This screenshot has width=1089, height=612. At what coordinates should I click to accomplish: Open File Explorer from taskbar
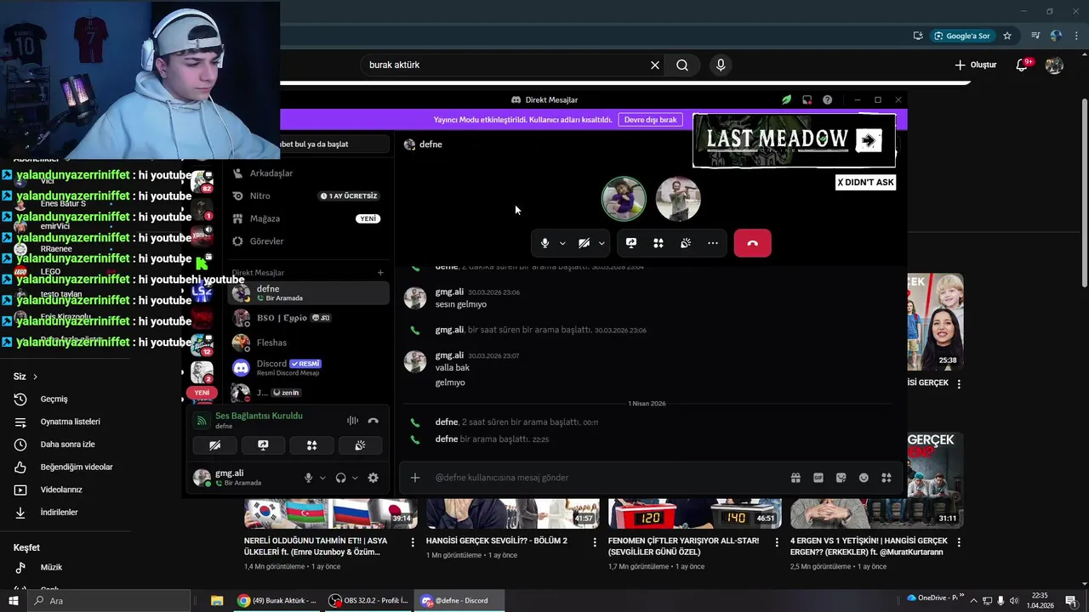coord(217,601)
